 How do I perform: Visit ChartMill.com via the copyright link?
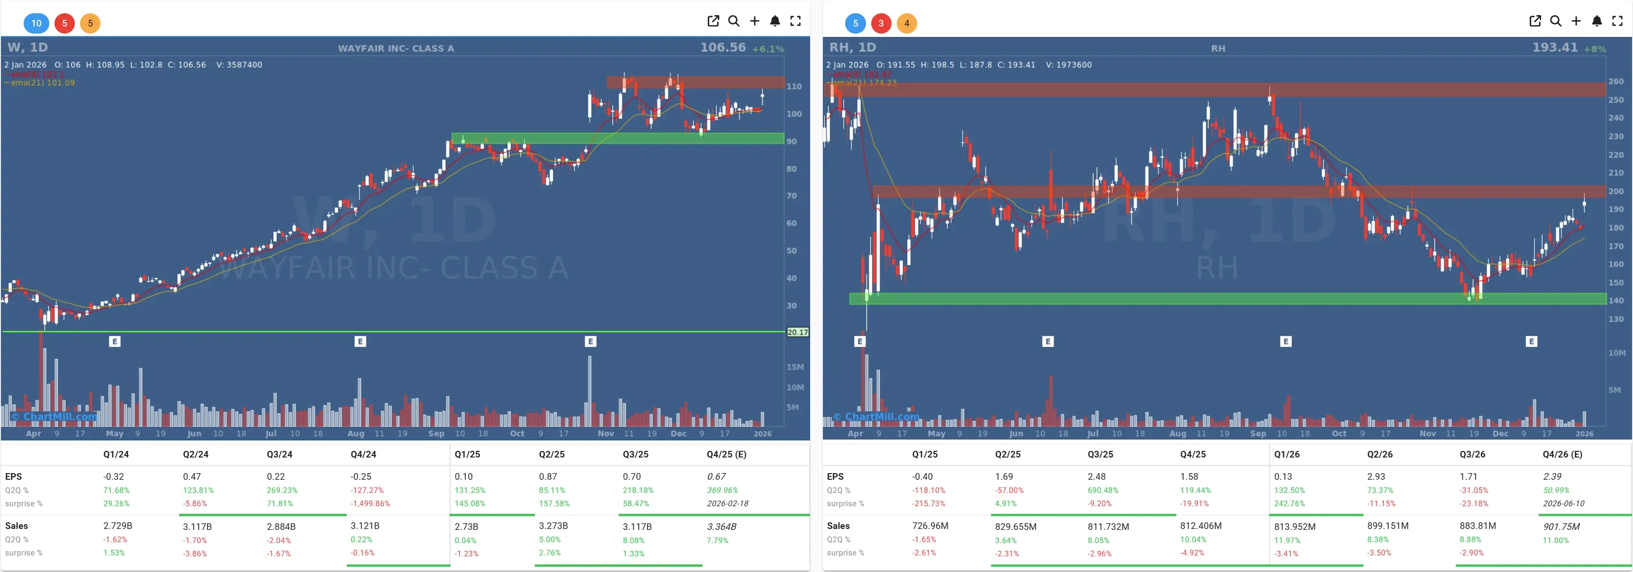click(52, 416)
